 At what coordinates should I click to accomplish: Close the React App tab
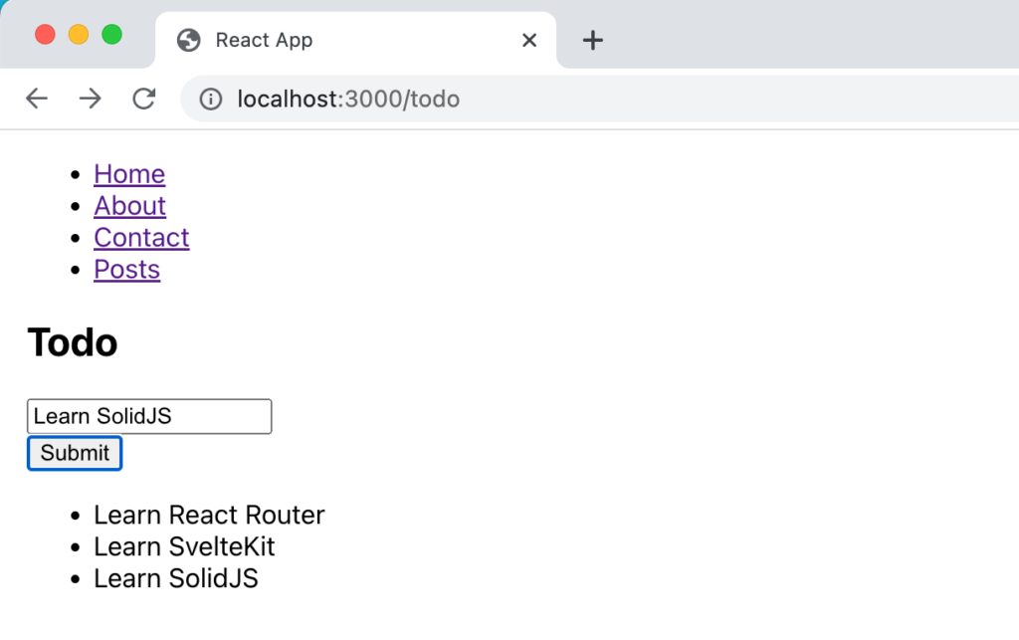529,41
